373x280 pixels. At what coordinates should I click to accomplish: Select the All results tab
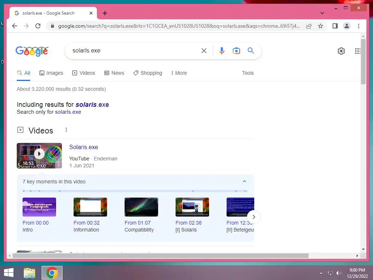click(24, 73)
